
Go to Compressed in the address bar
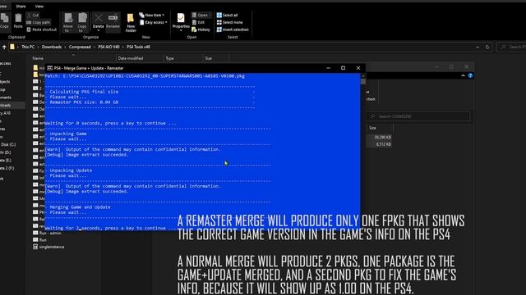[80, 48]
